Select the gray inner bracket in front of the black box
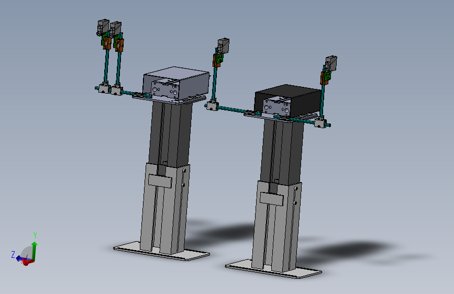This screenshot has width=454, height=294. pos(276,107)
